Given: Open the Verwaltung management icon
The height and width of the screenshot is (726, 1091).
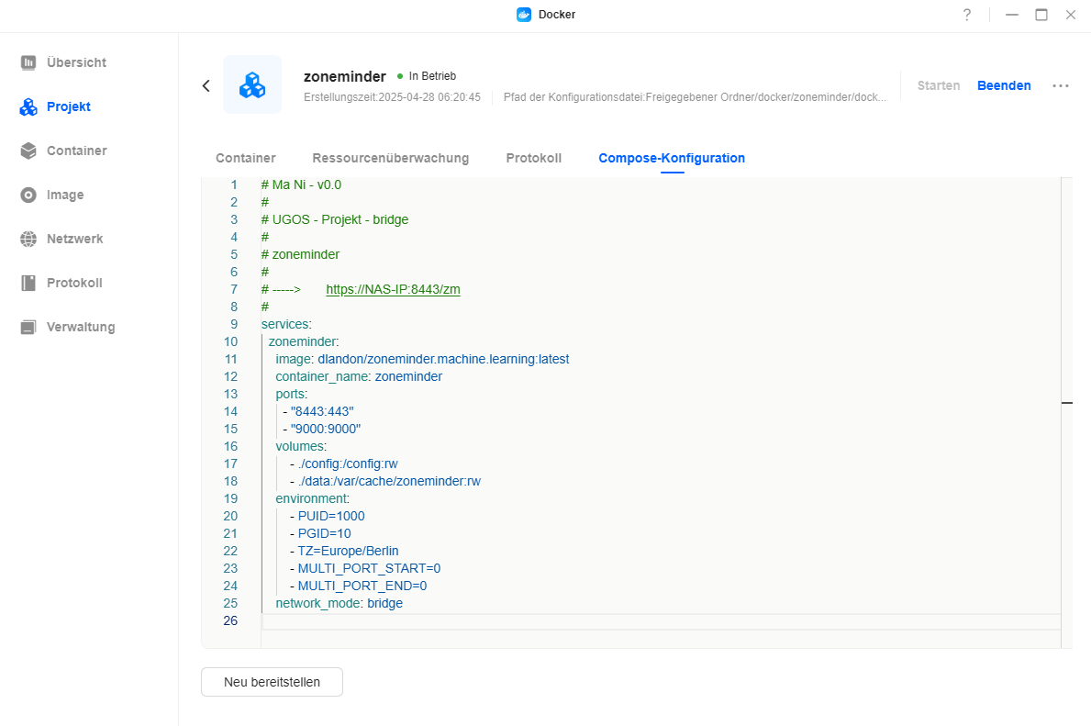Looking at the screenshot, I should 28,327.
